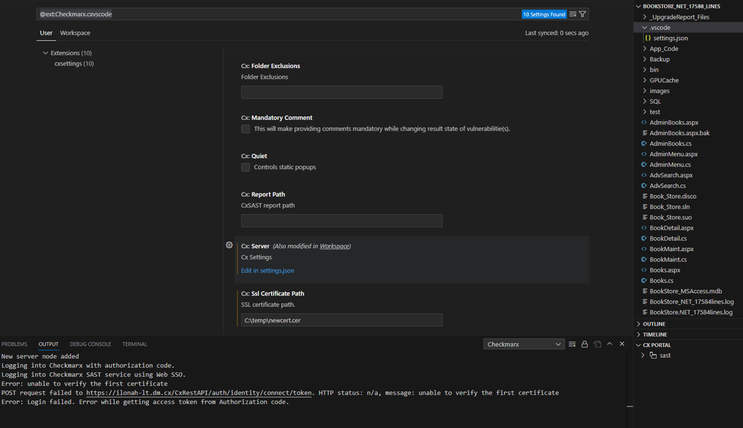The image size is (743, 428).
Task: Click Edit in settings.json link
Action: 268,270
